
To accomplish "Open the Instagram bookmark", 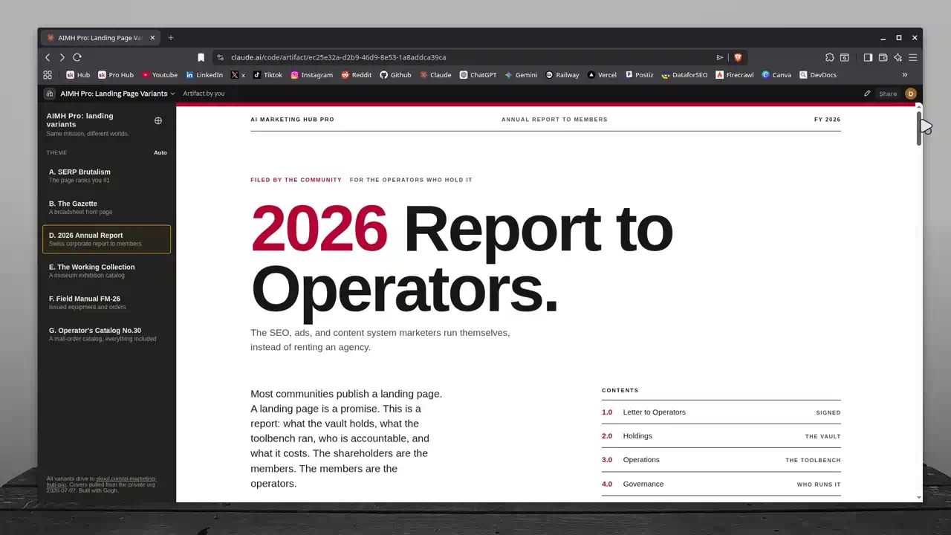I will (311, 75).
